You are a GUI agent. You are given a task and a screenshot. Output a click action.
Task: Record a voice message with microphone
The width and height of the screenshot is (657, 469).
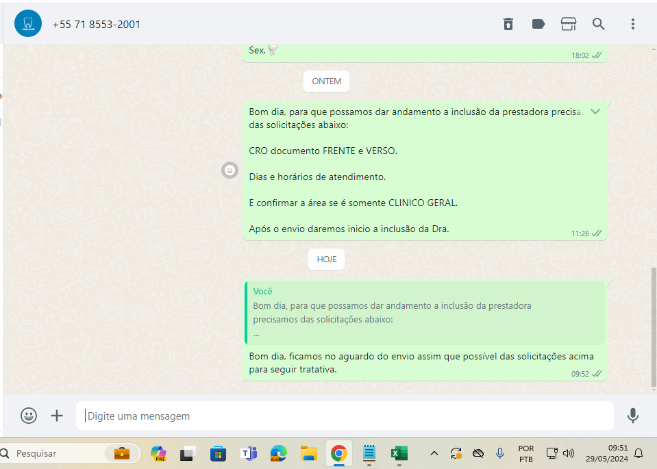click(x=633, y=416)
